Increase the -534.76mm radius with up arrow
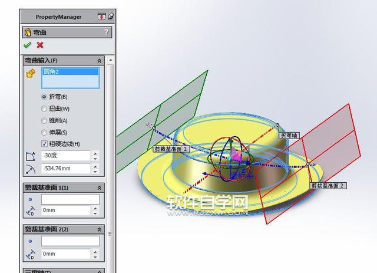This screenshot has height=273, width=377. pyautogui.click(x=95, y=166)
